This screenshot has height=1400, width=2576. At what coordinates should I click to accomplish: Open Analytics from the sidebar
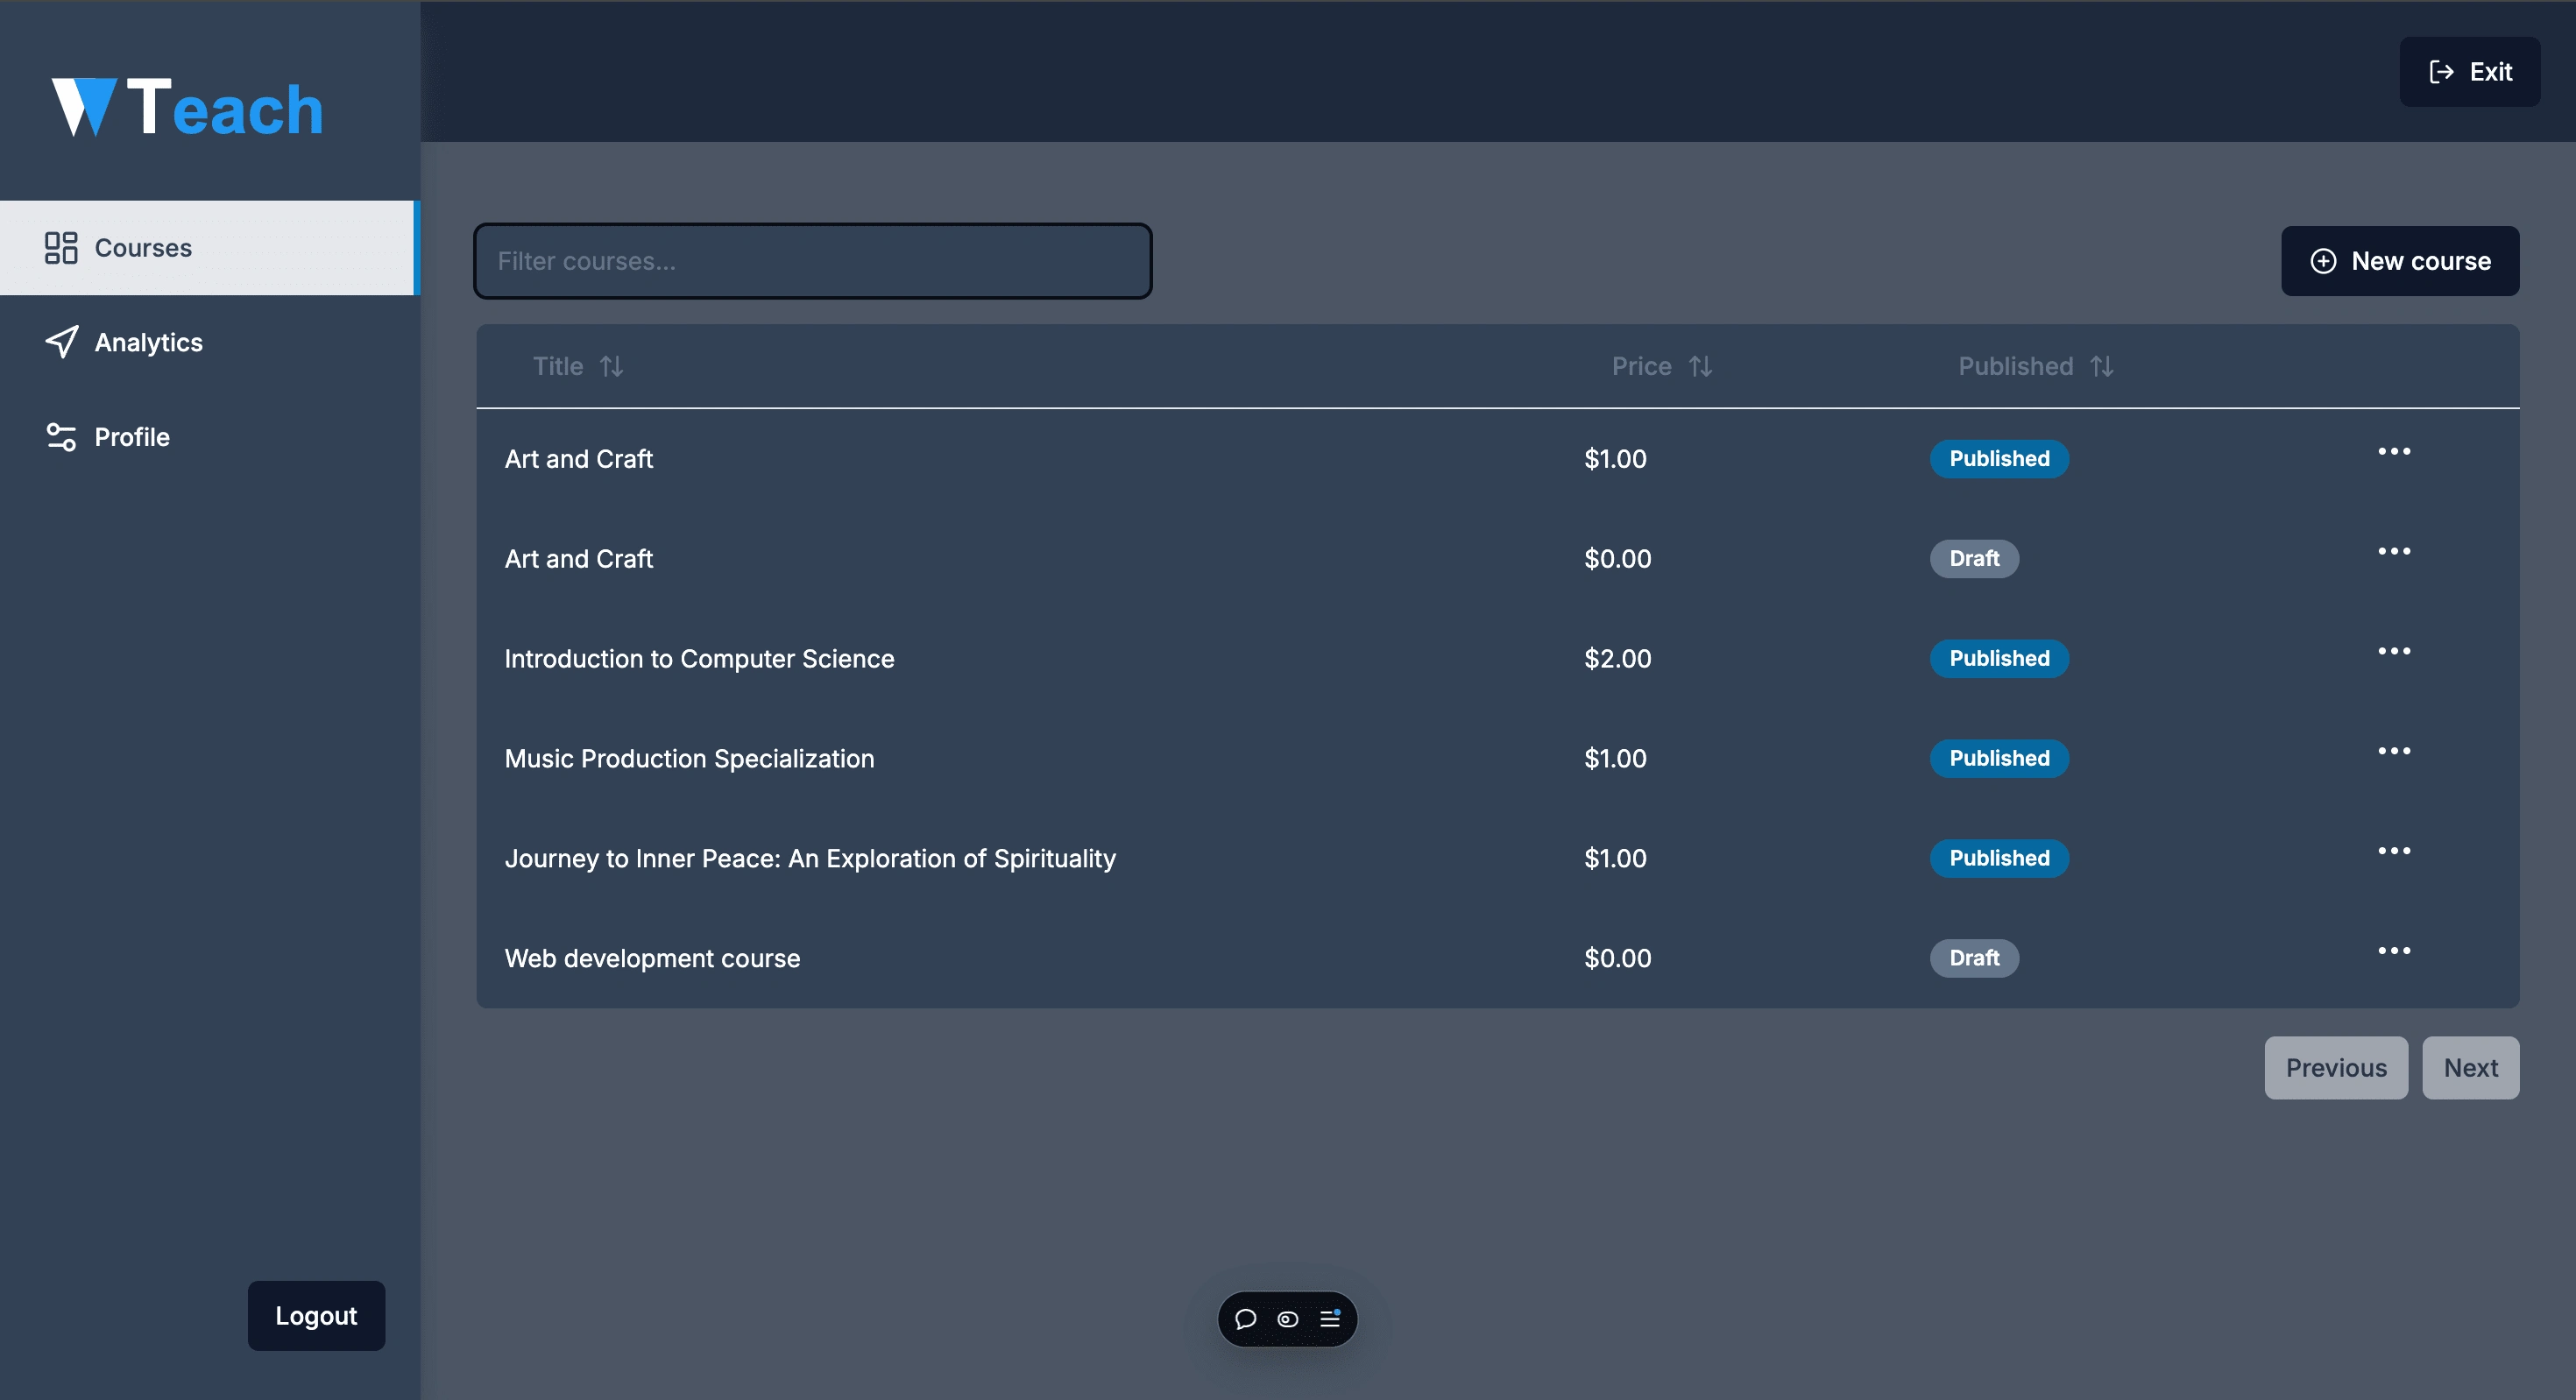pyautogui.click(x=148, y=342)
